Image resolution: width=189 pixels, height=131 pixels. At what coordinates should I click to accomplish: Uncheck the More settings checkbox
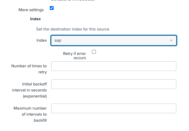[x=52, y=8]
